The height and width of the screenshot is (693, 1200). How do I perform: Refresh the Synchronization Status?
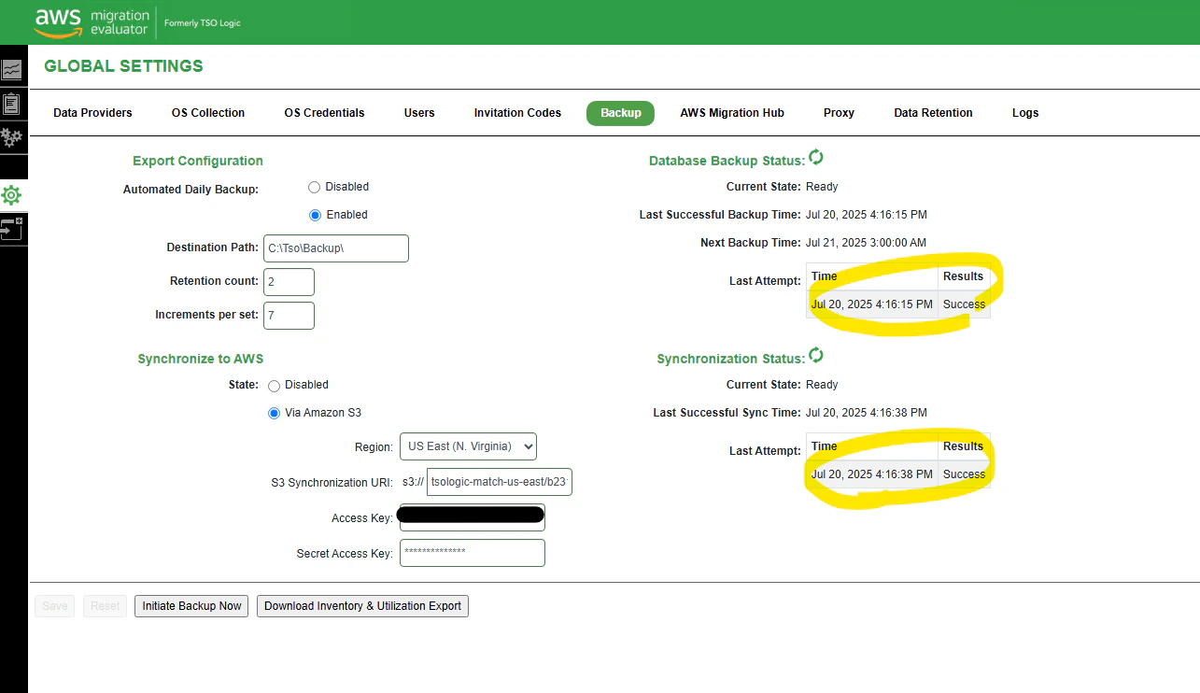[816, 356]
